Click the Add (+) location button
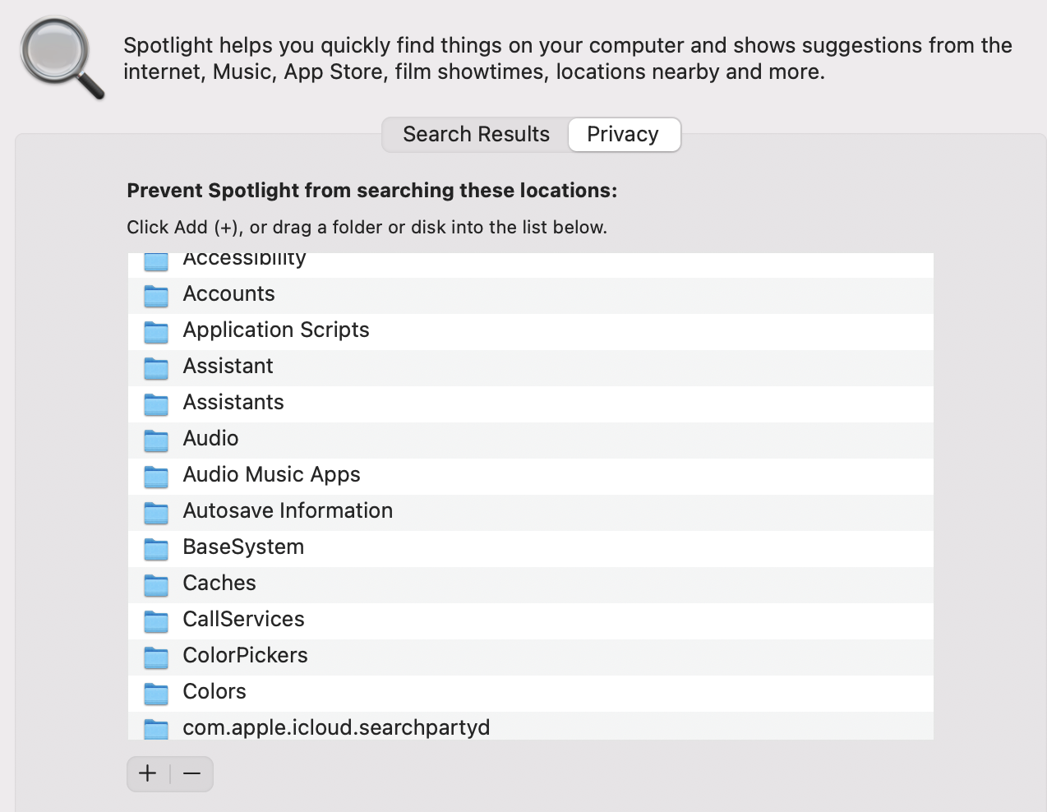 (148, 773)
